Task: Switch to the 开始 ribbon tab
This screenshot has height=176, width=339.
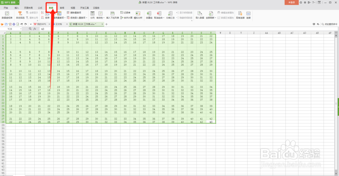Action: [x=6, y=8]
